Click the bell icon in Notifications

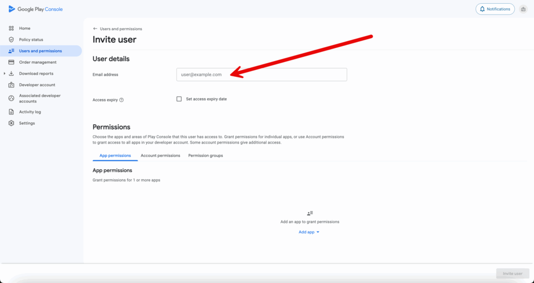482,9
